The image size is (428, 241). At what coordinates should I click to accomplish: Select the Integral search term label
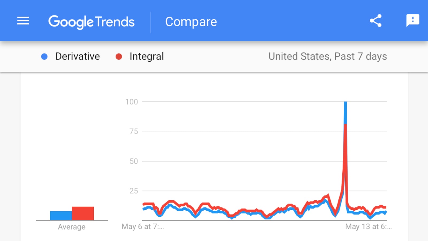click(147, 57)
